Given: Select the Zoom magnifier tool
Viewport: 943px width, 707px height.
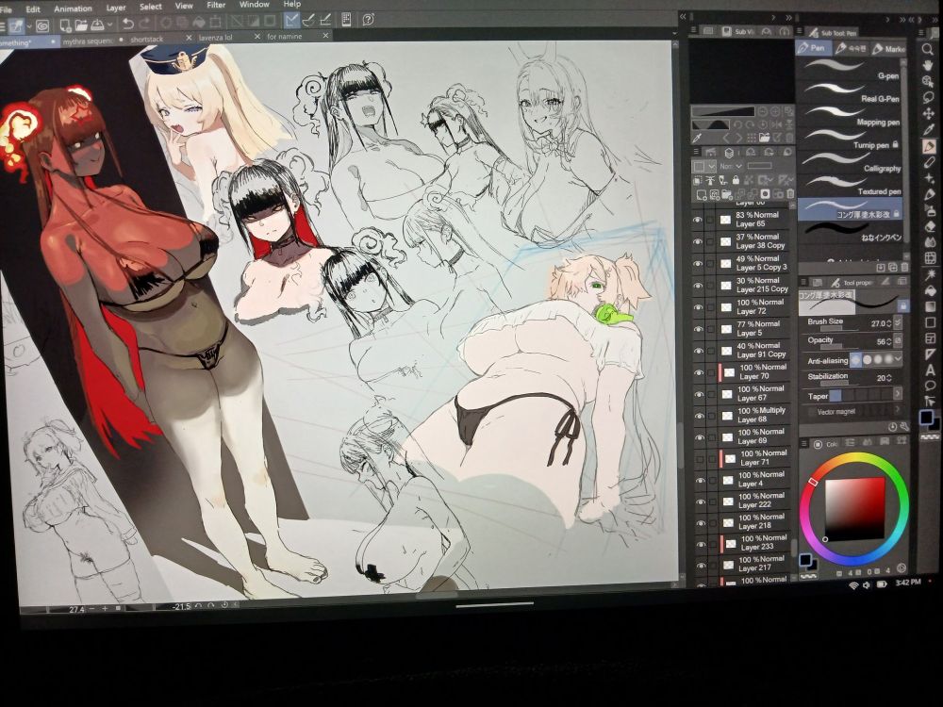Looking at the screenshot, I should [x=928, y=49].
